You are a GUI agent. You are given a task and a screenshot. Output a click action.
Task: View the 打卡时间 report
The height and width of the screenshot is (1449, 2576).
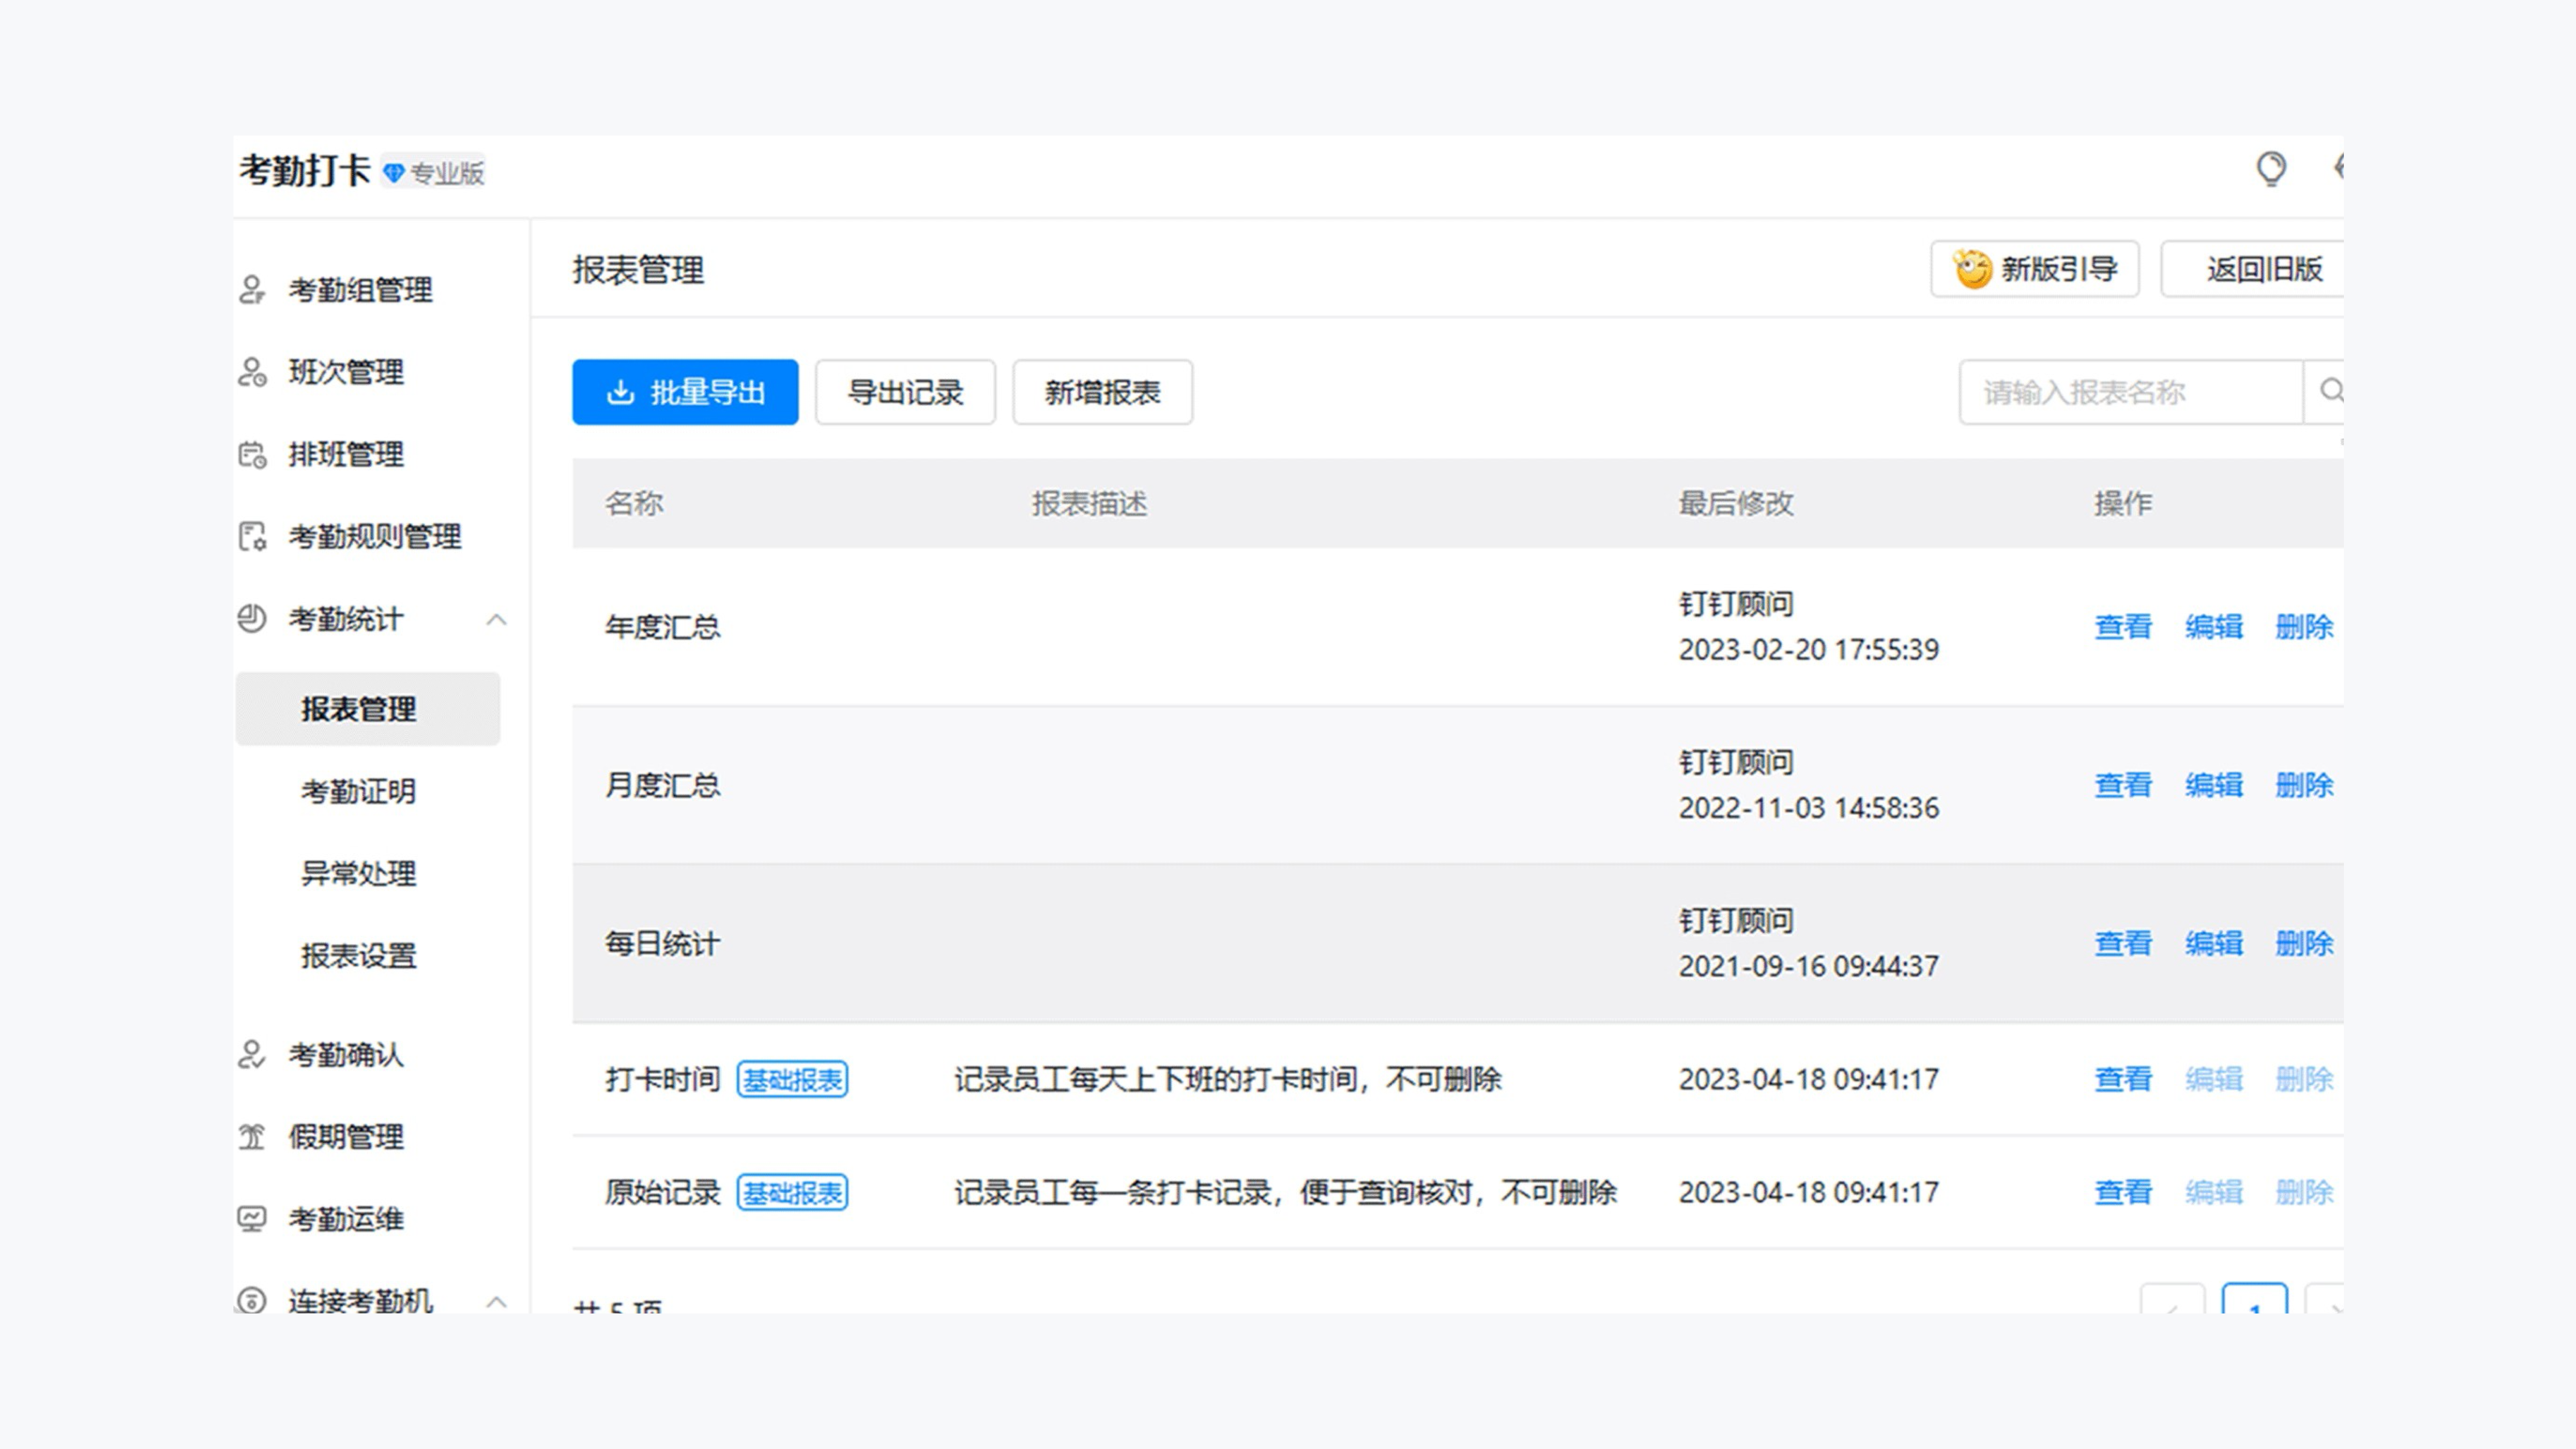2123,1079
